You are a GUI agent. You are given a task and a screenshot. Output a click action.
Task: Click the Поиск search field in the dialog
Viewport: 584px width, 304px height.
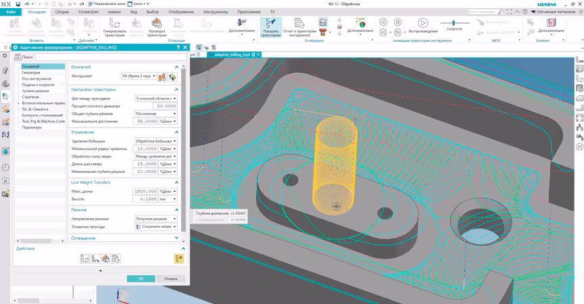coord(111,57)
